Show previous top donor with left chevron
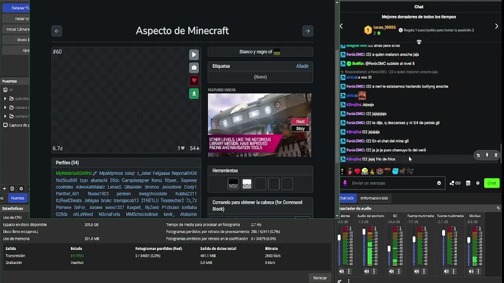Viewport: 504px width, 283px height. (x=341, y=26)
